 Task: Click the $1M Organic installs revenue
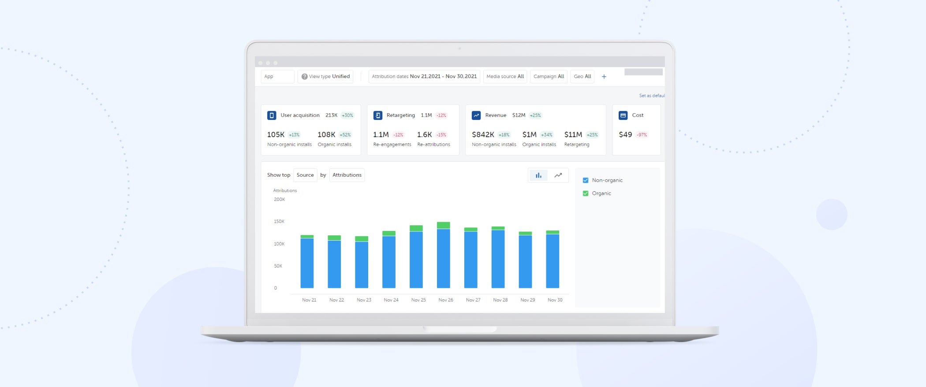click(x=529, y=135)
